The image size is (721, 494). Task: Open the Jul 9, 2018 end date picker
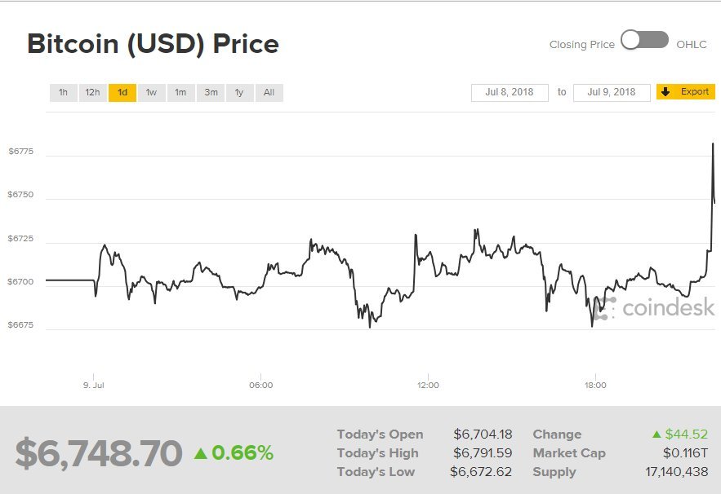pyautogui.click(x=612, y=92)
